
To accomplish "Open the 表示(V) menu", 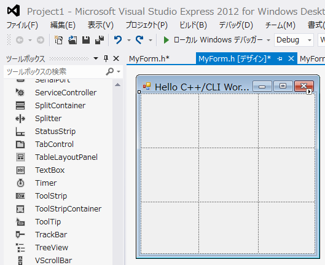I will click(x=101, y=25).
